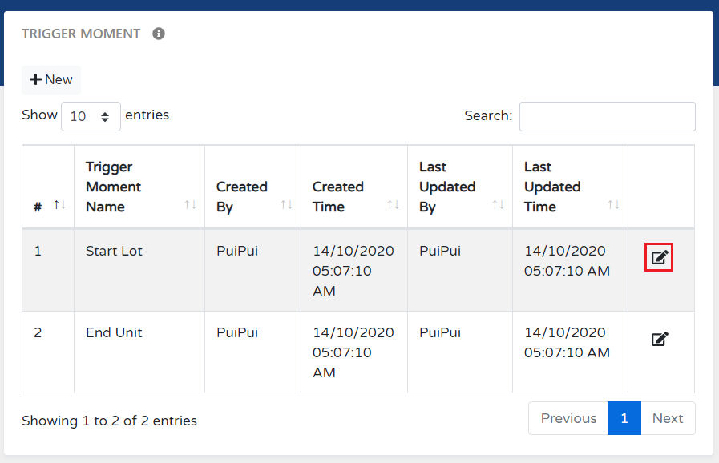
Task: Sort by Last Updated Time column
Action: tap(613, 205)
